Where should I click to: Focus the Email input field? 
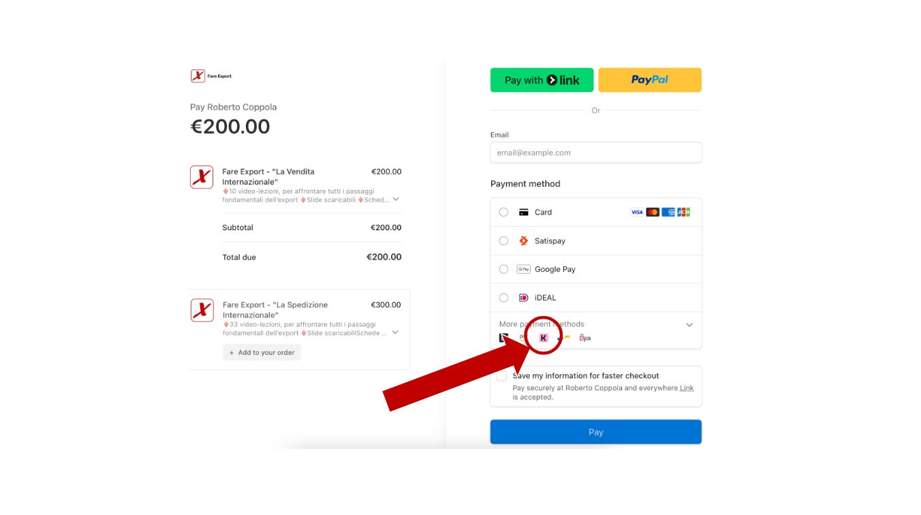596,153
